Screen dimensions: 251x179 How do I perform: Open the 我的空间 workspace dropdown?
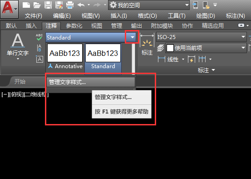[x=149, y=5]
